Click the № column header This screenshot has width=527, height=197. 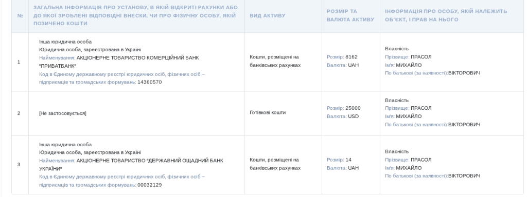pos(20,16)
